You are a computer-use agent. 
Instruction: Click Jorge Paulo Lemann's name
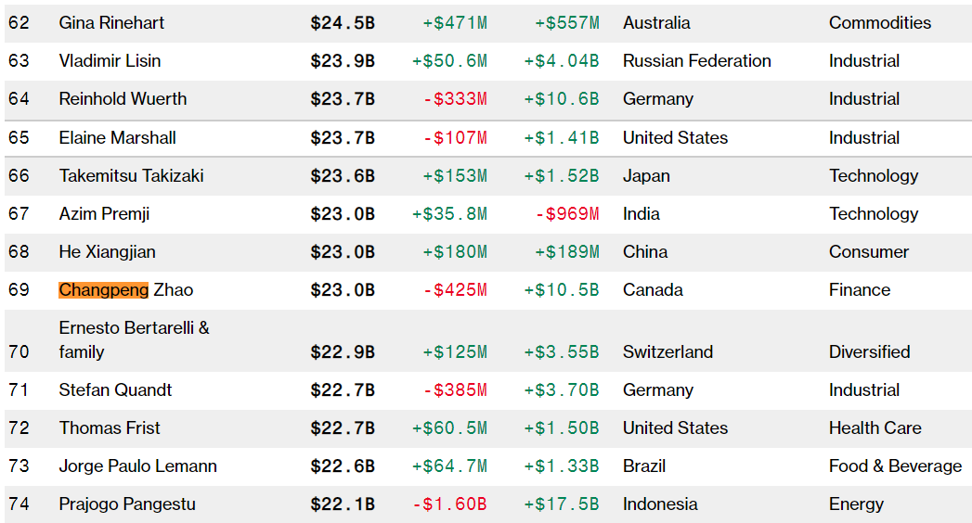pos(137,466)
